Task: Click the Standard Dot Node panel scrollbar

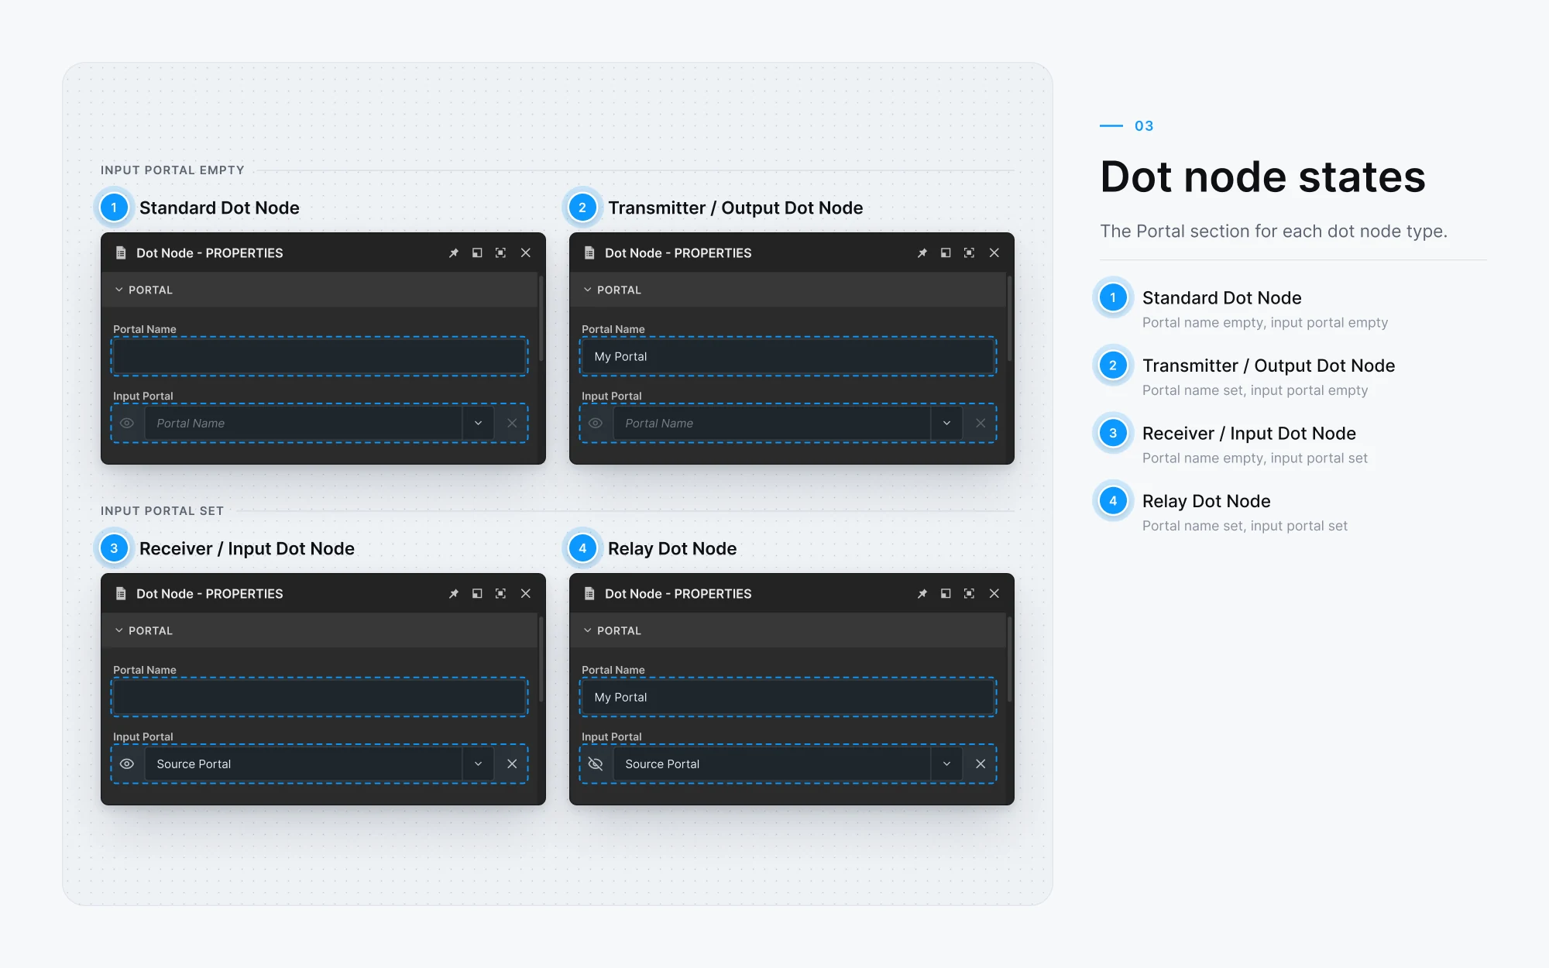Action: pyautogui.click(x=541, y=318)
